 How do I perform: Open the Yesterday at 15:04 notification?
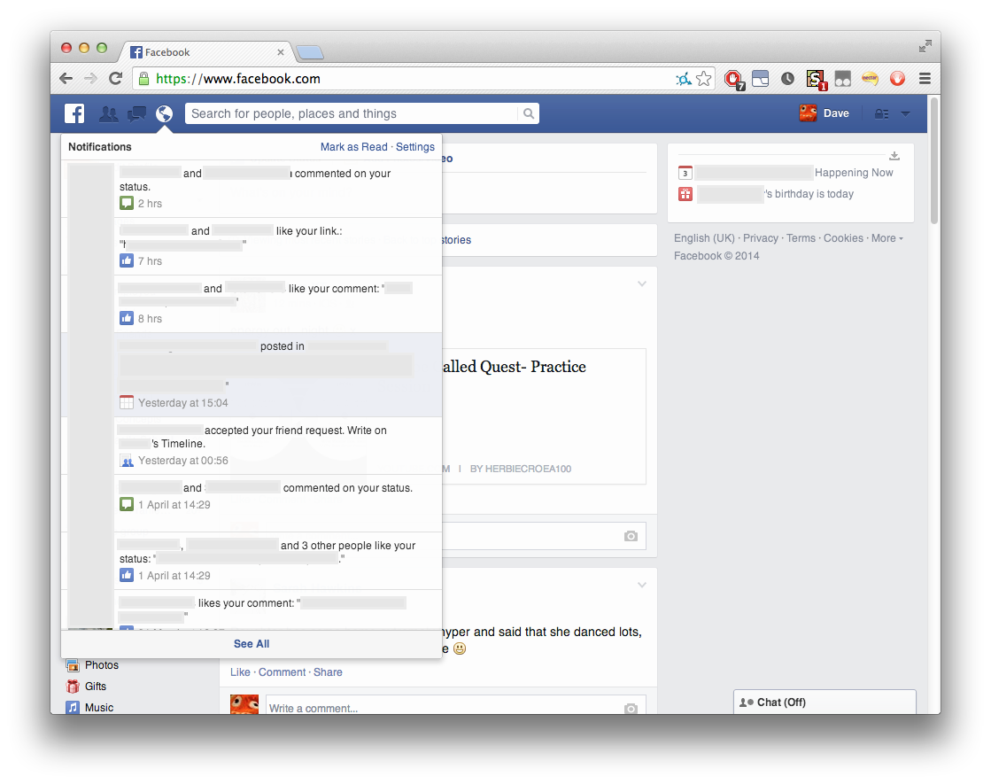[252, 375]
